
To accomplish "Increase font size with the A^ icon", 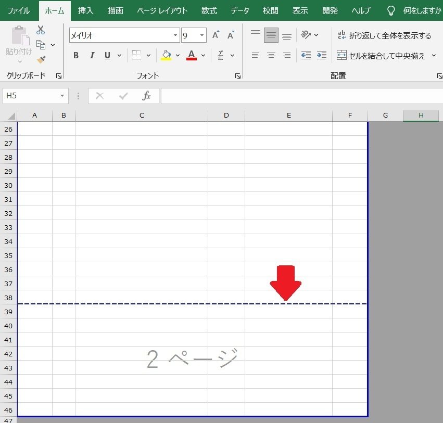I will tap(215, 35).
